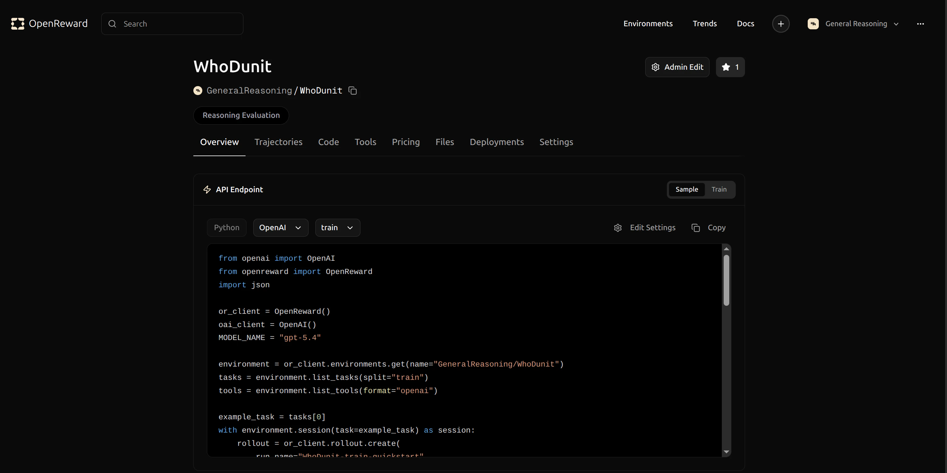The image size is (947, 473).
Task: Copy the GeneralReasoning/WhoDunit path with the copy icon
Action: coord(352,91)
